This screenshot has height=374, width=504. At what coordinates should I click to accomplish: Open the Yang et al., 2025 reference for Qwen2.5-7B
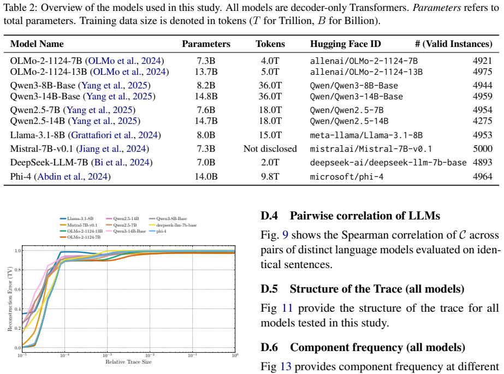pos(99,110)
